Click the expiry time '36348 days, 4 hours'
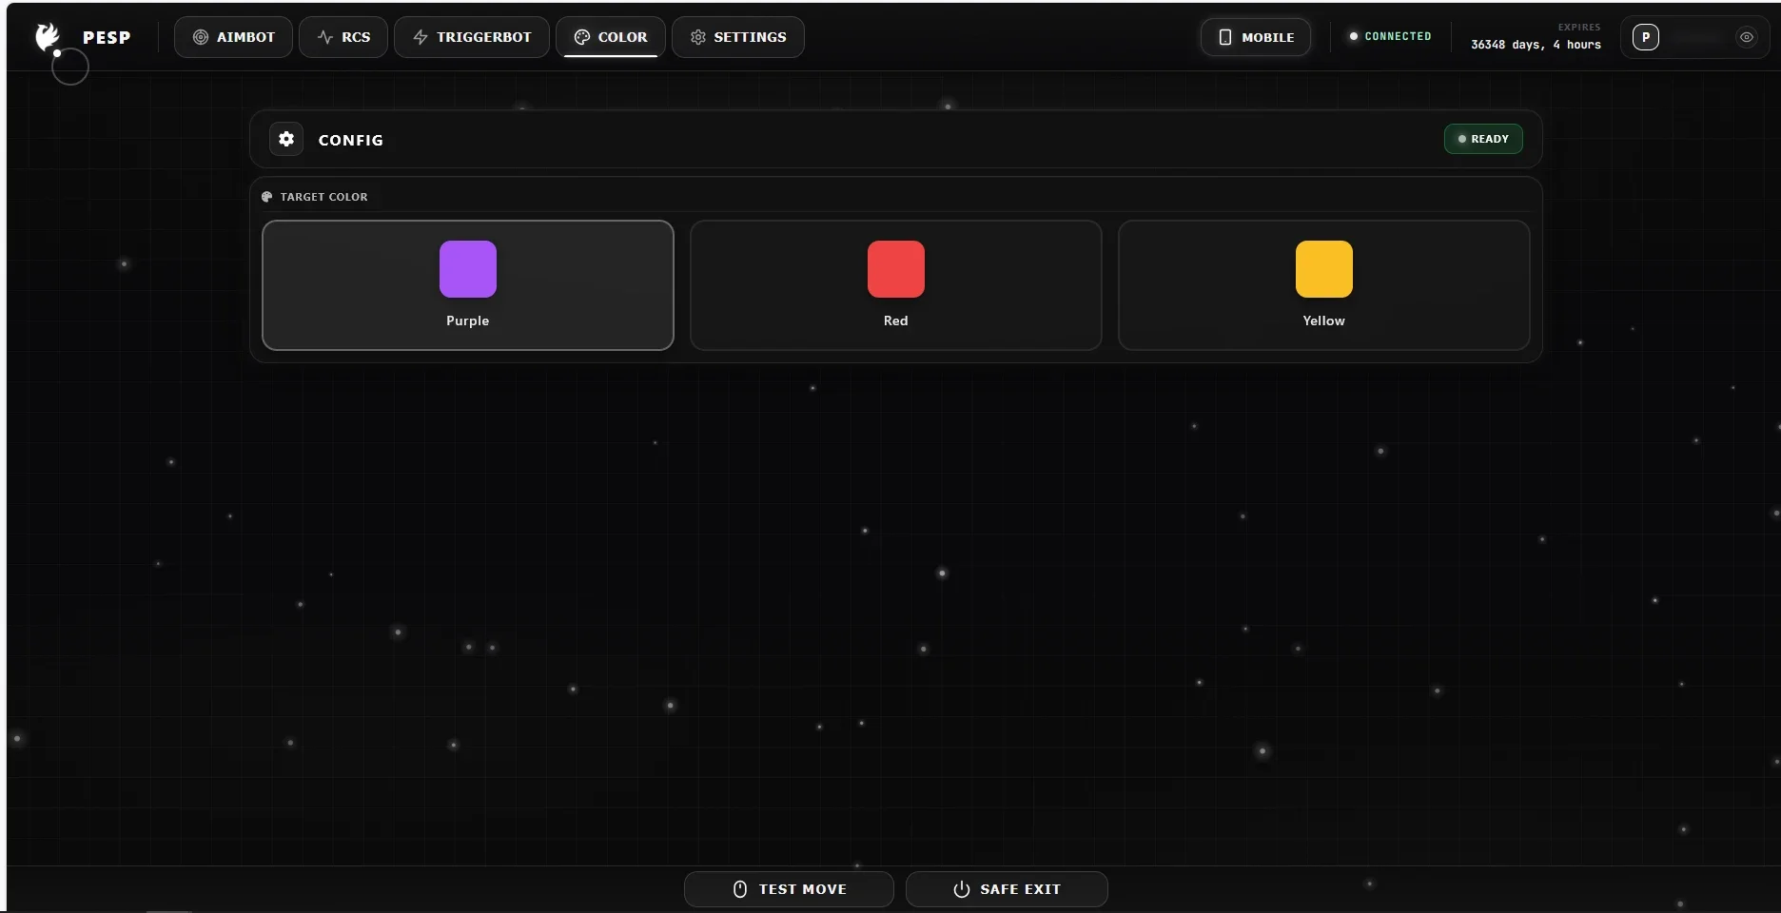The width and height of the screenshot is (1781, 913). [1536, 45]
